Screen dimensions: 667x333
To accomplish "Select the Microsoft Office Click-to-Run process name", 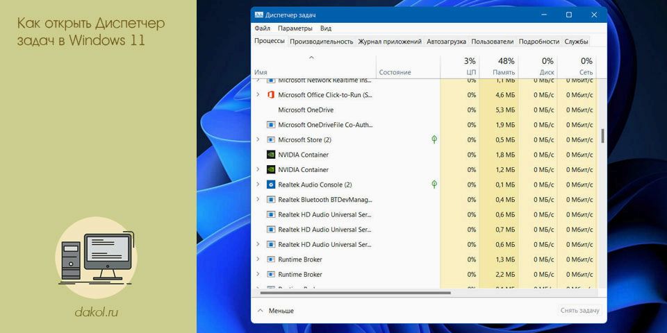I will point(325,95).
